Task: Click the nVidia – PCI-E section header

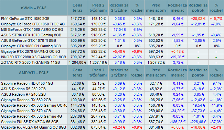Action: tap(34, 8)
